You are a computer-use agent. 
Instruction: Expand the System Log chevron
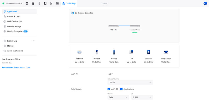34,41
